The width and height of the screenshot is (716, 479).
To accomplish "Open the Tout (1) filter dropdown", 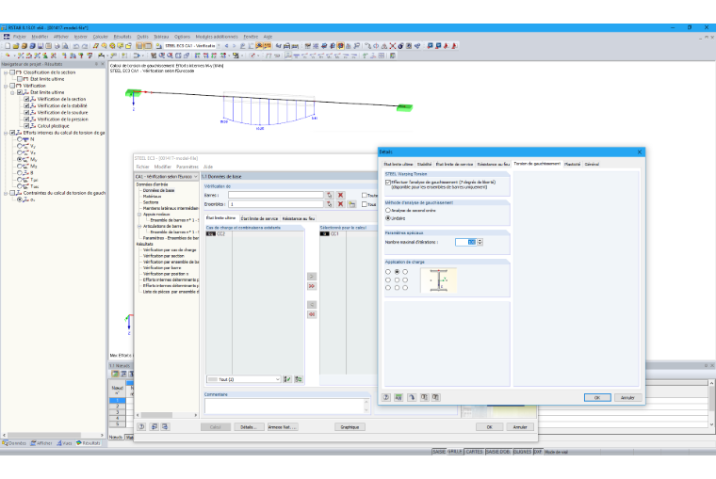I will click(244, 379).
